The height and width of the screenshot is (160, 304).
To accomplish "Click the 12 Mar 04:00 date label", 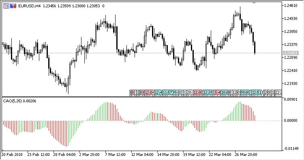I will [142, 155].
